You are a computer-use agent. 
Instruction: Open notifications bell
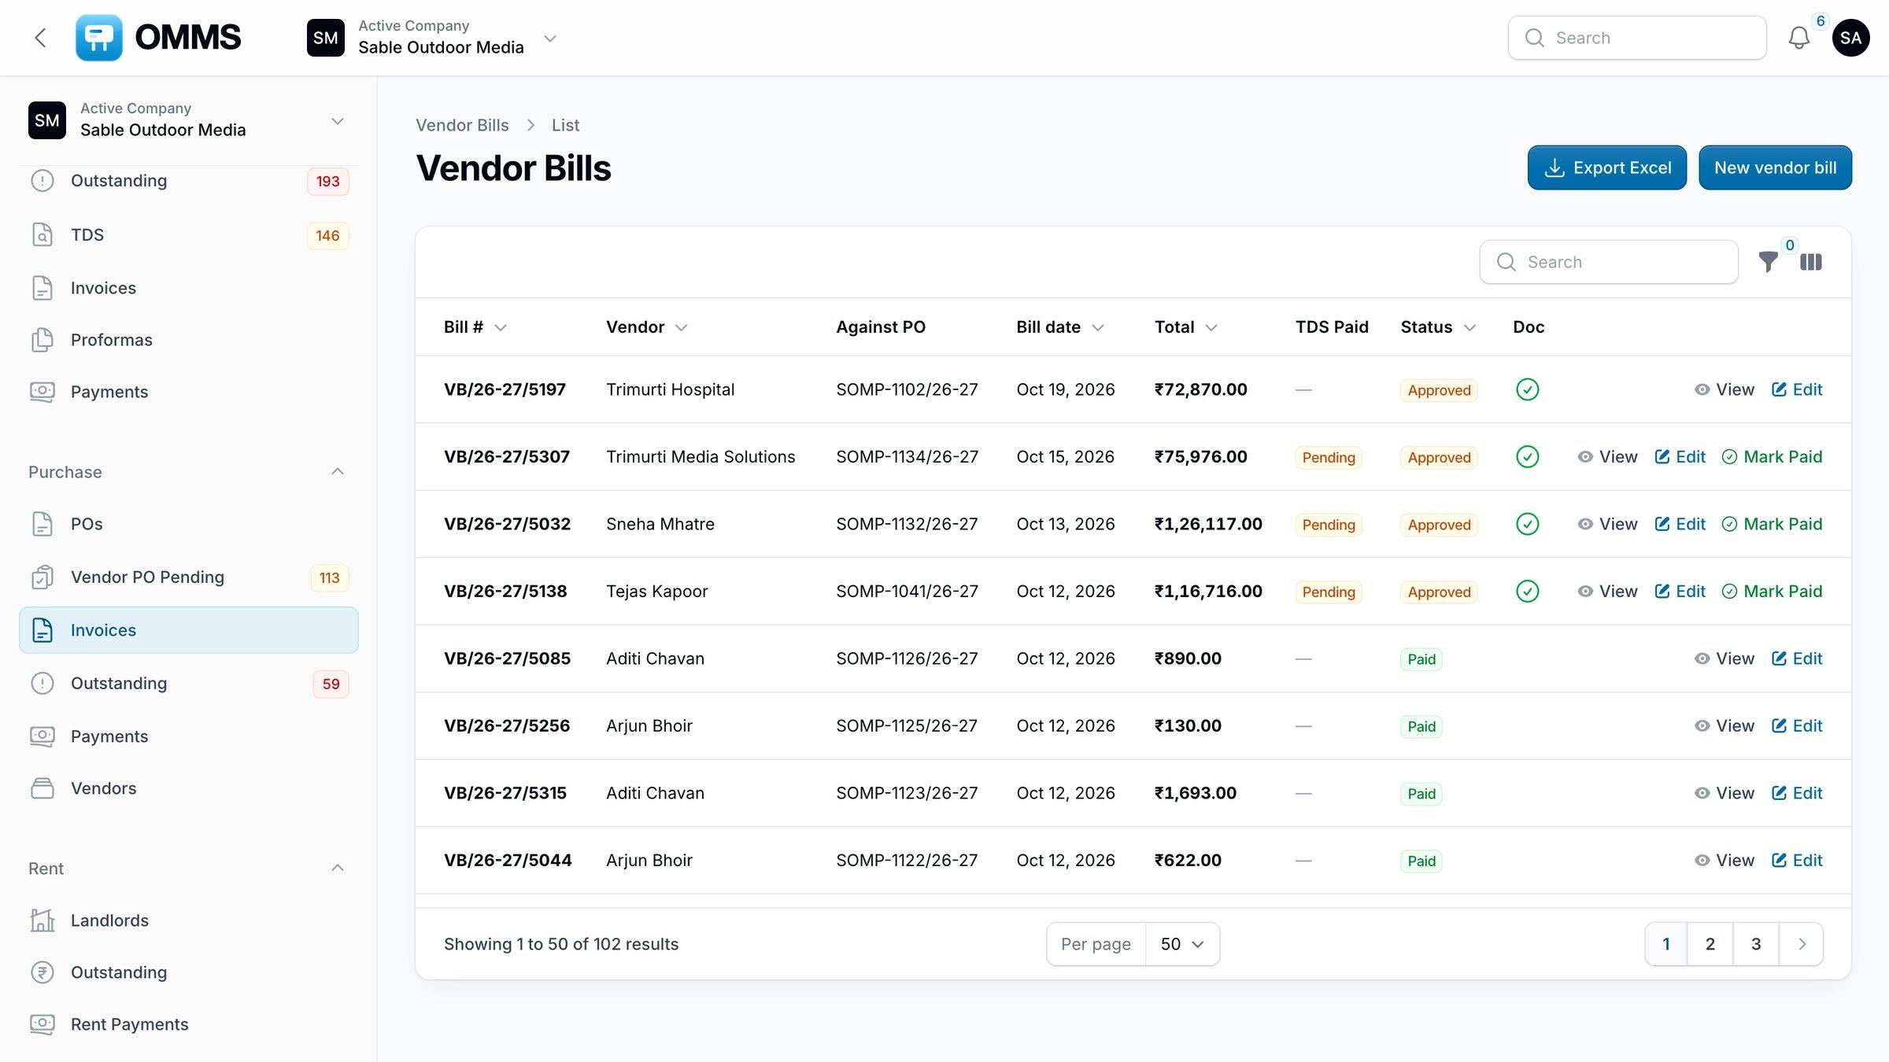coord(1798,38)
